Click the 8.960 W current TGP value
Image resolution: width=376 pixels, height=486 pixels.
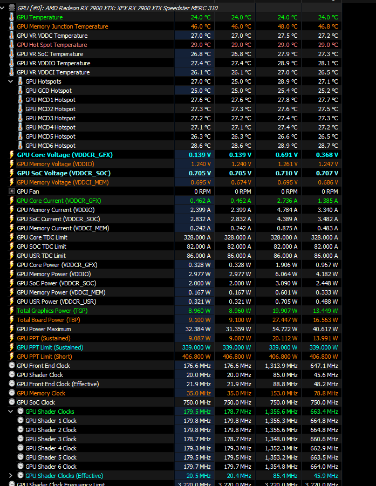coord(200,311)
